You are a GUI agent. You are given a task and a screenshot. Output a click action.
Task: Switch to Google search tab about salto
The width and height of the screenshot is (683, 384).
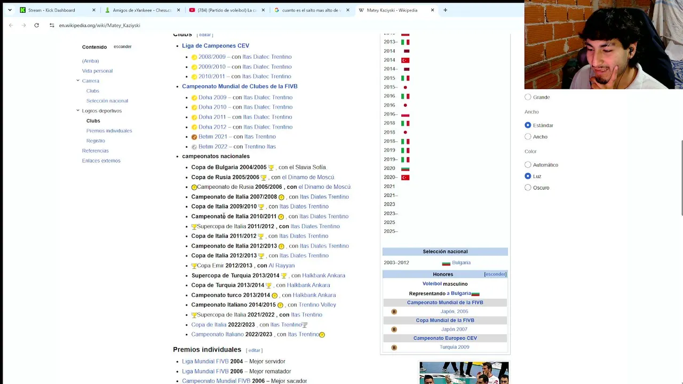(x=311, y=10)
